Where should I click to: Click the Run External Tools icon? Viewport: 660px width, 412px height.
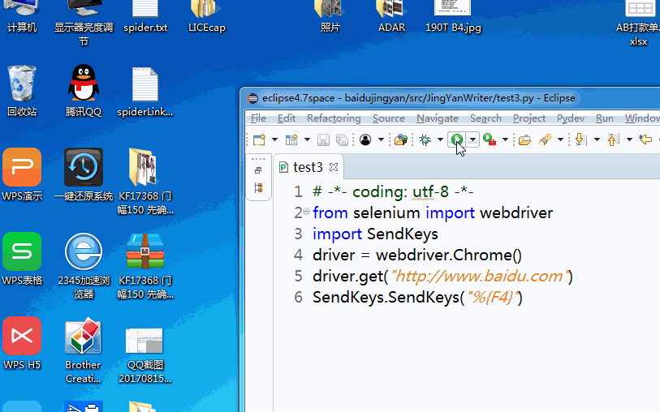490,139
